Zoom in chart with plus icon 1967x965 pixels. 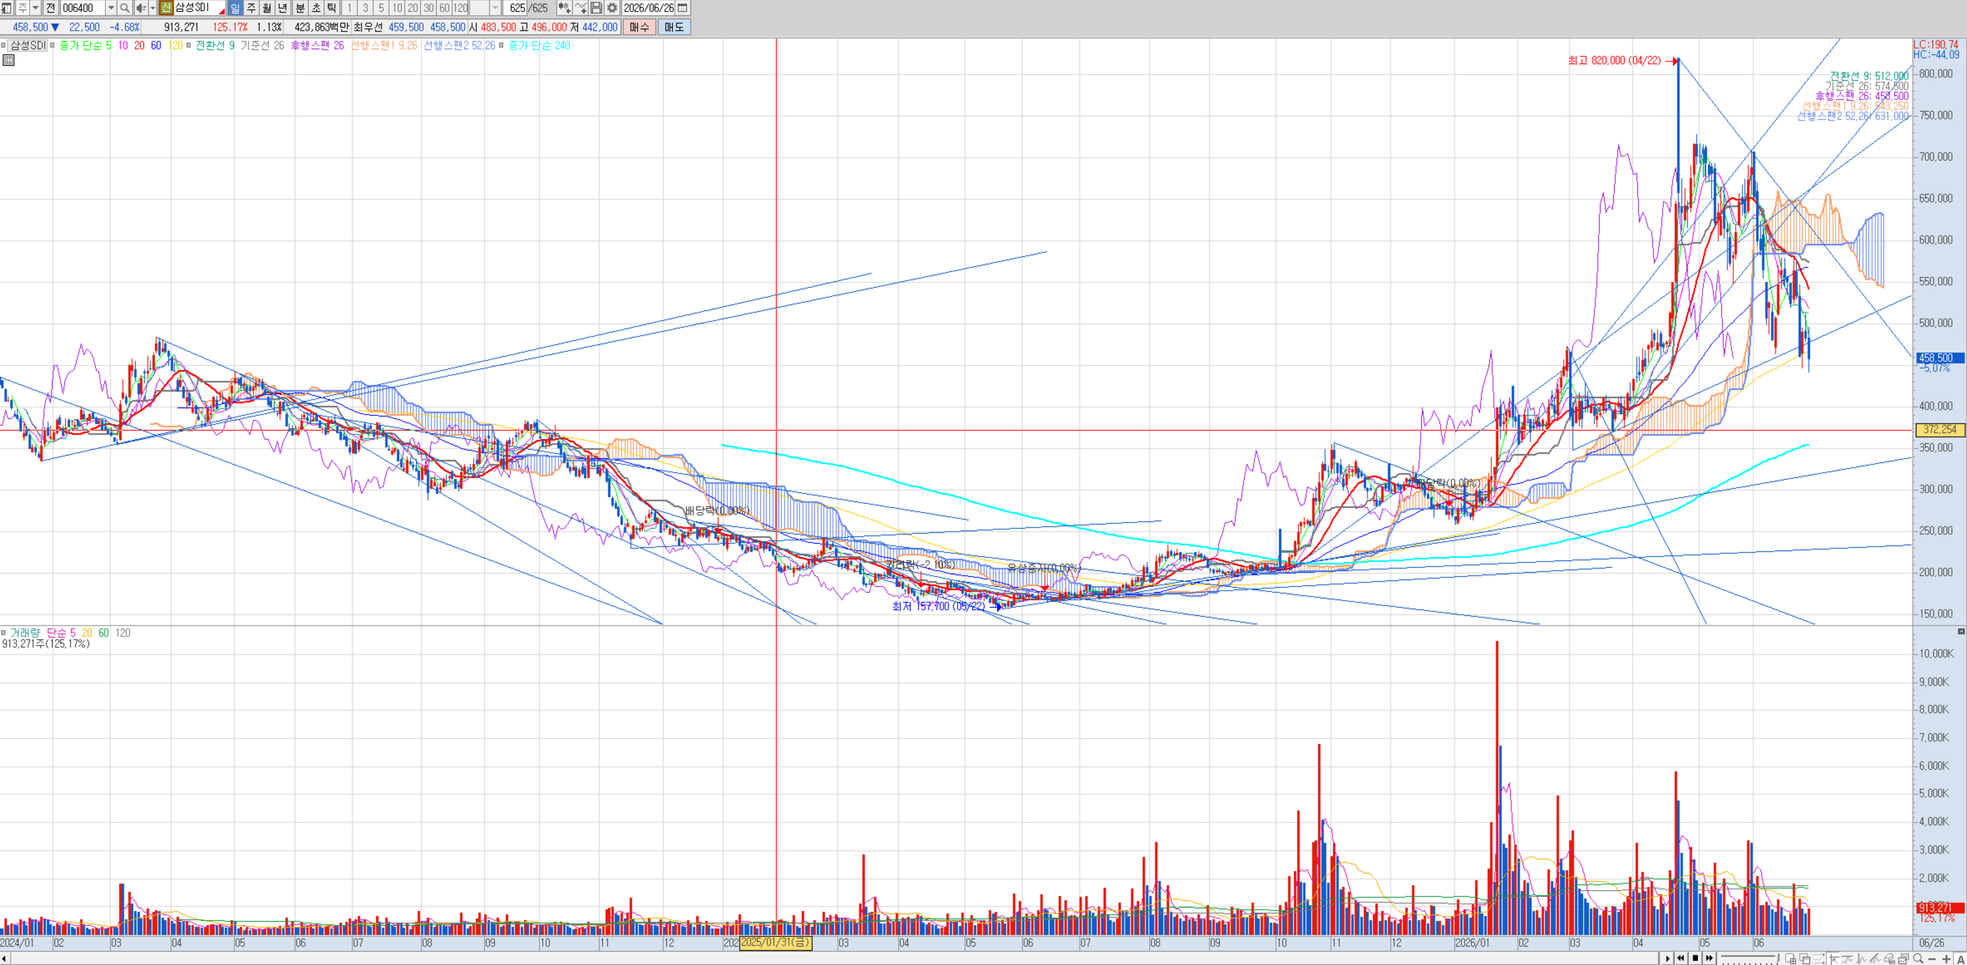coord(1946,959)
